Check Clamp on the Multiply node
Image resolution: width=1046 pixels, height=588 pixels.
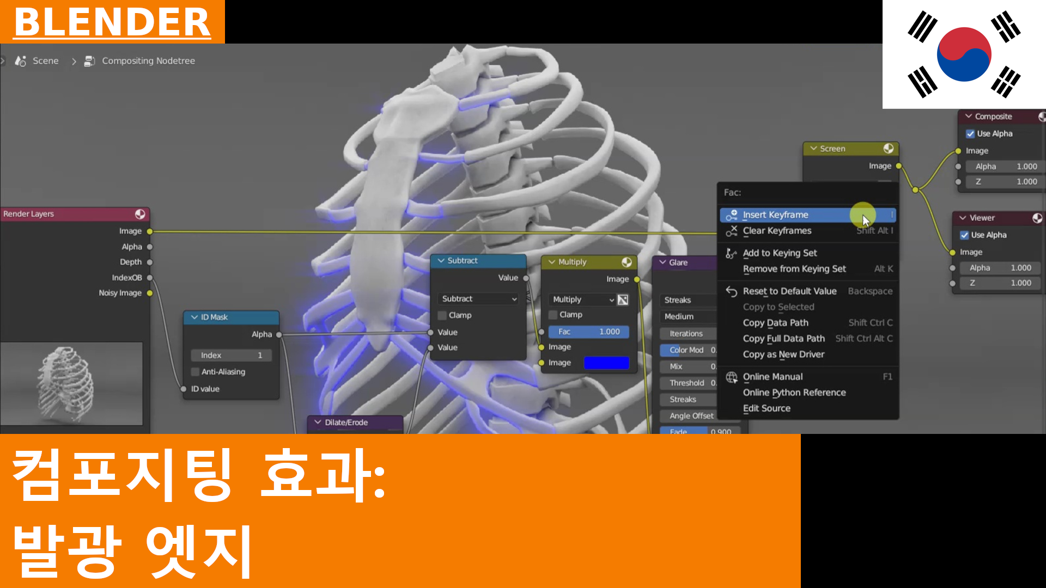[x=553, y=315]
